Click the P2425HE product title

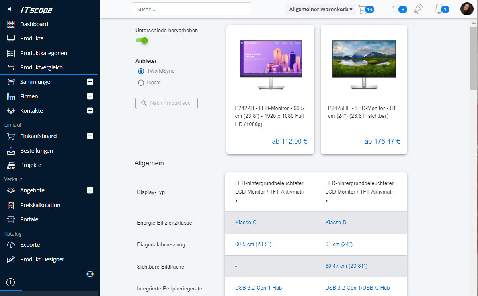coord(362,112)
